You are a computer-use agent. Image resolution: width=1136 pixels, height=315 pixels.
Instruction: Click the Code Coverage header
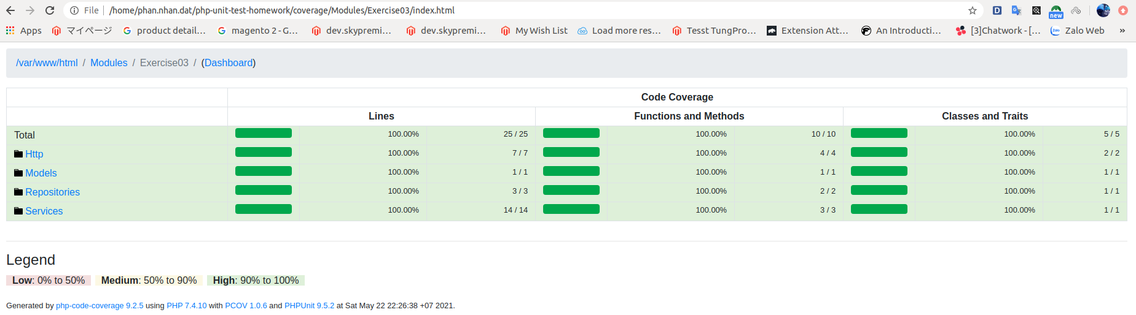coord(677,97)
